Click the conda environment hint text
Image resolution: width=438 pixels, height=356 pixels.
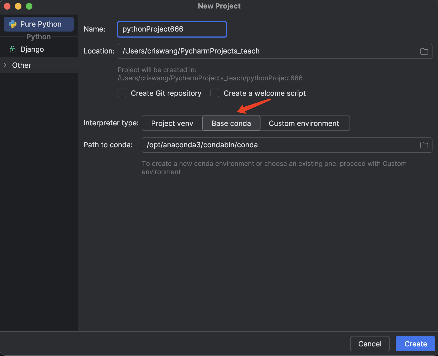(x=274, y=168)
